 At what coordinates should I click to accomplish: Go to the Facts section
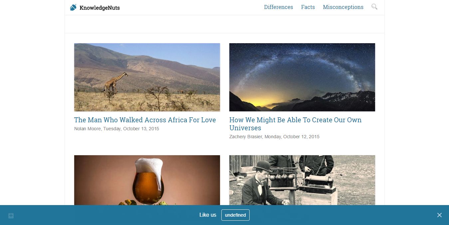[308, 7]
